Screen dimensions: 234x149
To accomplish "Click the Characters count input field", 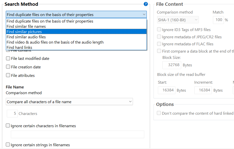I will (x=12, y=113).
